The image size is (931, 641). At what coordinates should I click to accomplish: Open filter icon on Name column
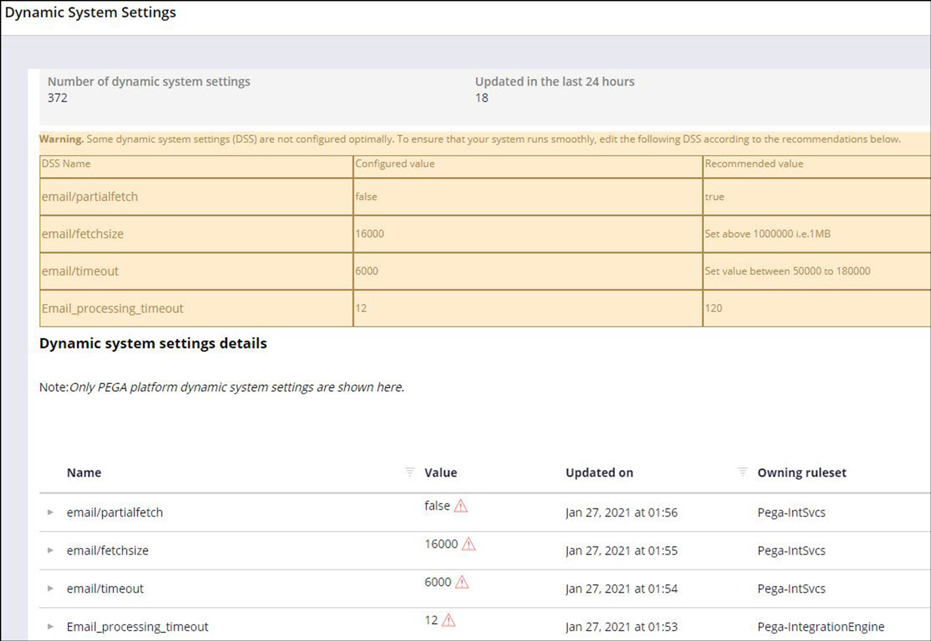[x=410, y=472]
